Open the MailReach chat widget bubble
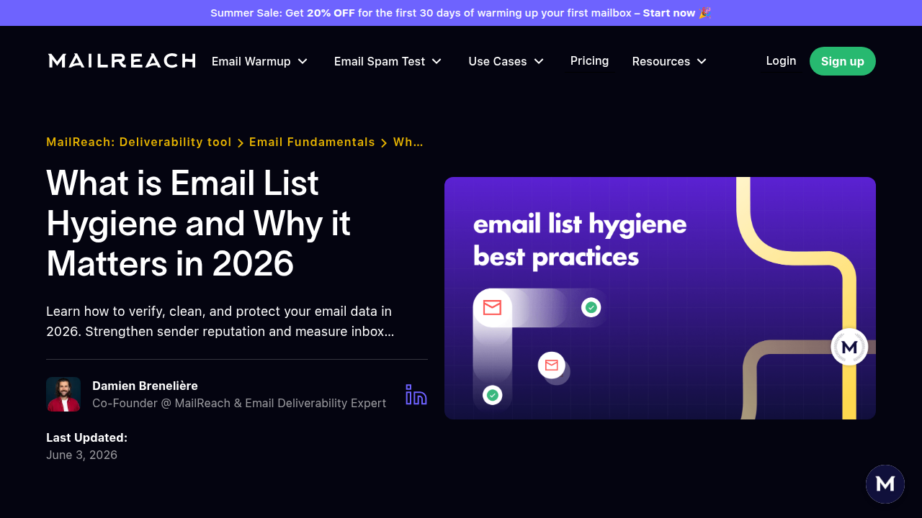Screen dimensions: 922x518 pyautogui.click(x=885, y=484)
